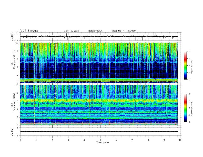Click the "2" kHz tick on ch.2 axis

pos(18,117)
